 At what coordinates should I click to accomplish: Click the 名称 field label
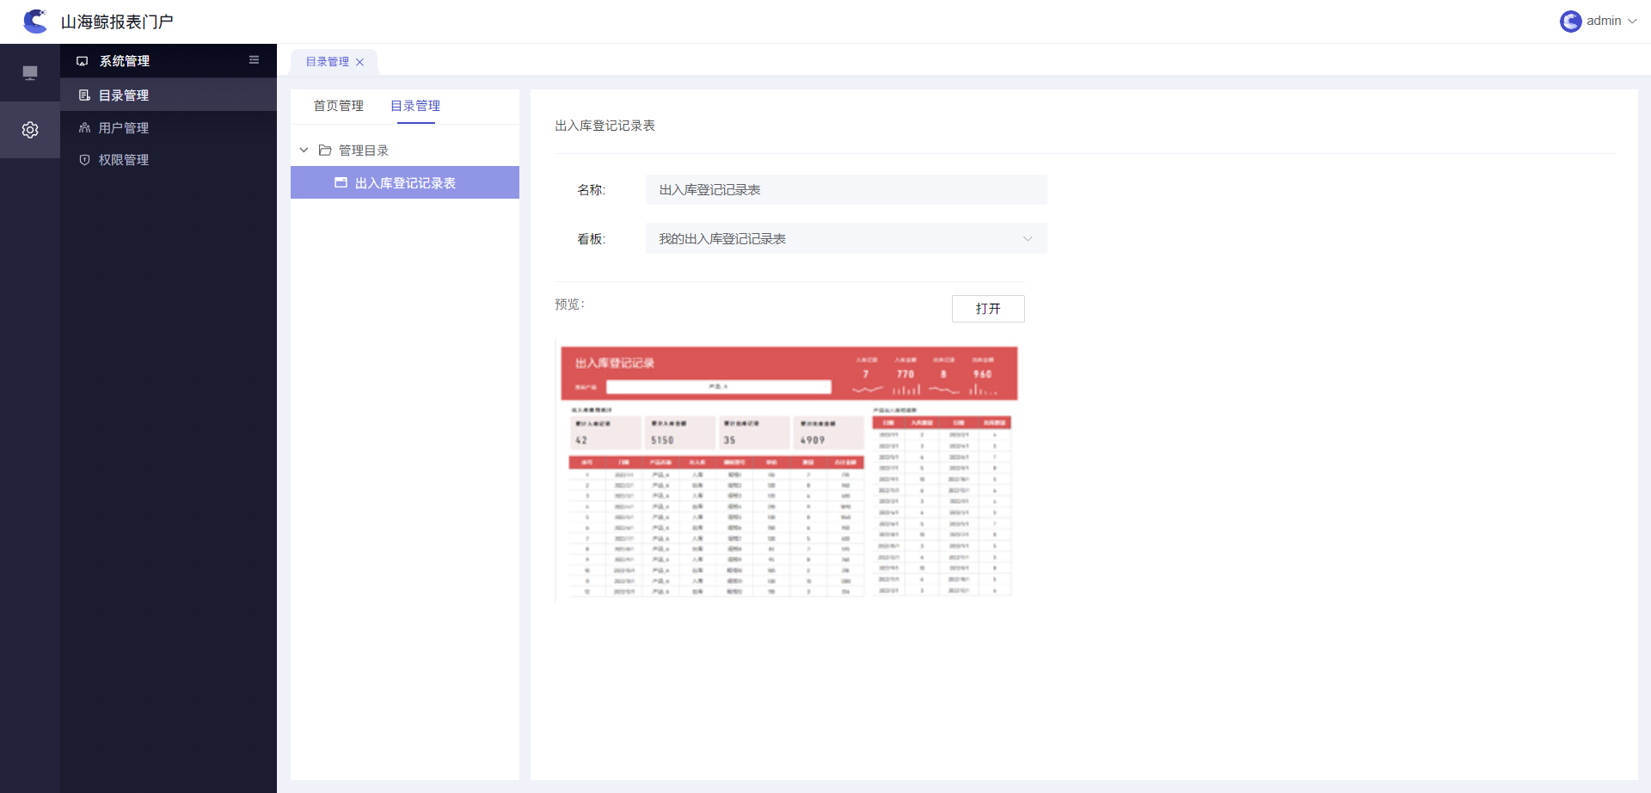point(592,190)
